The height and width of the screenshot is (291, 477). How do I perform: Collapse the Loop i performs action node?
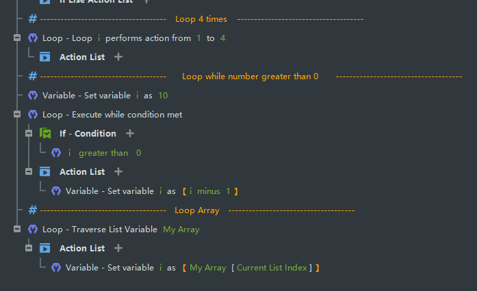tap(17, 38)
